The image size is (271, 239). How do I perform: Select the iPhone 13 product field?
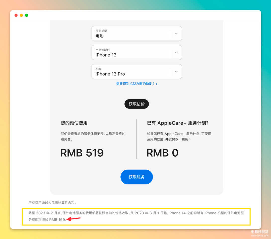[137, 52]
